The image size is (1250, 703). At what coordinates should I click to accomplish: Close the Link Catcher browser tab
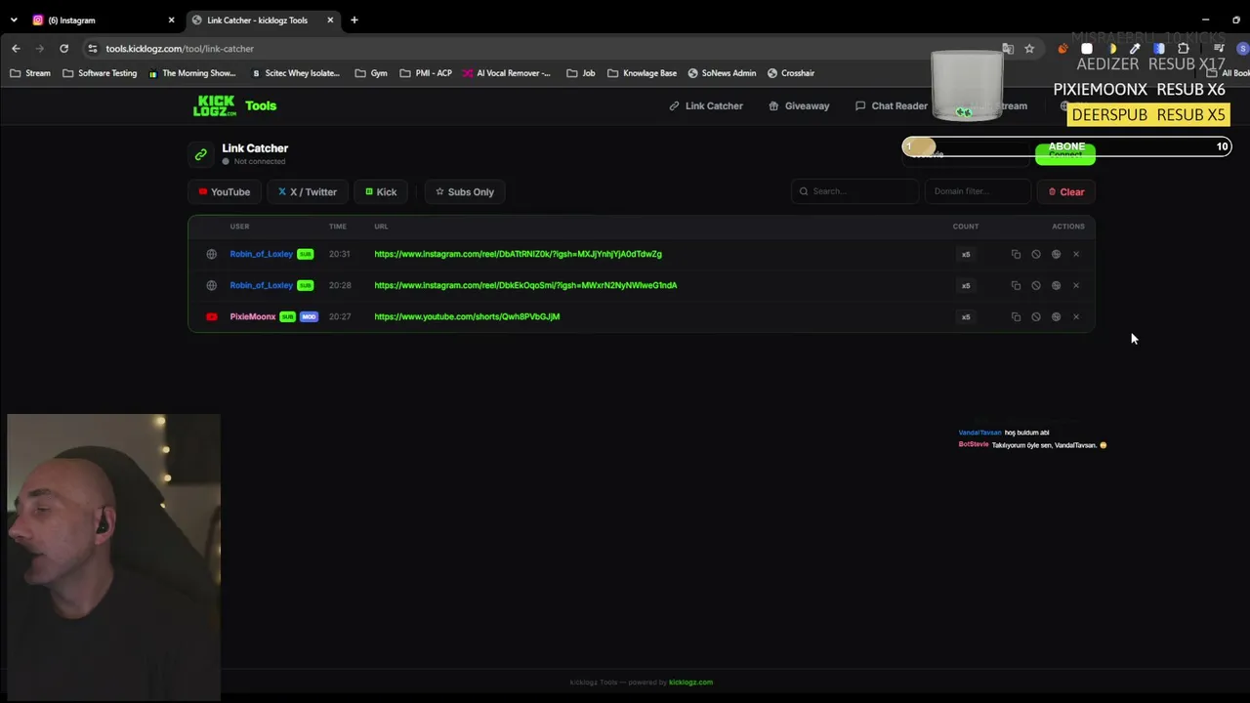coord(330,20)
